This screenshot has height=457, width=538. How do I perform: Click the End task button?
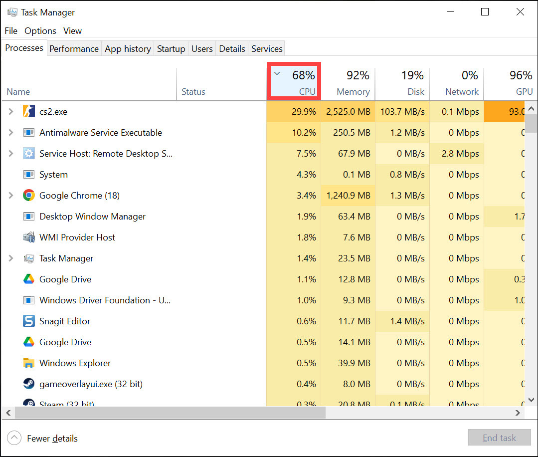pos(499,438)
